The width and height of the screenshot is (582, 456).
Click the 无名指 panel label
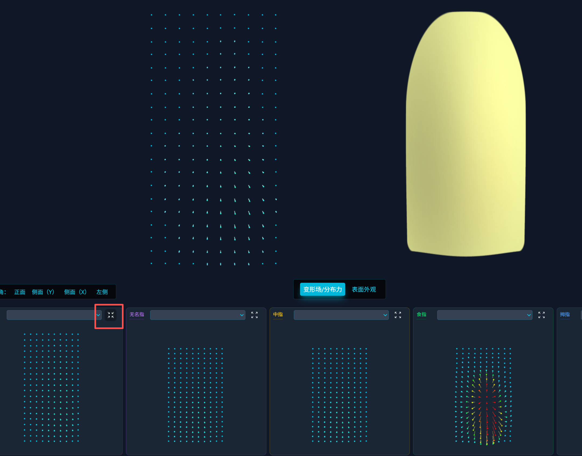coord(137,314)
